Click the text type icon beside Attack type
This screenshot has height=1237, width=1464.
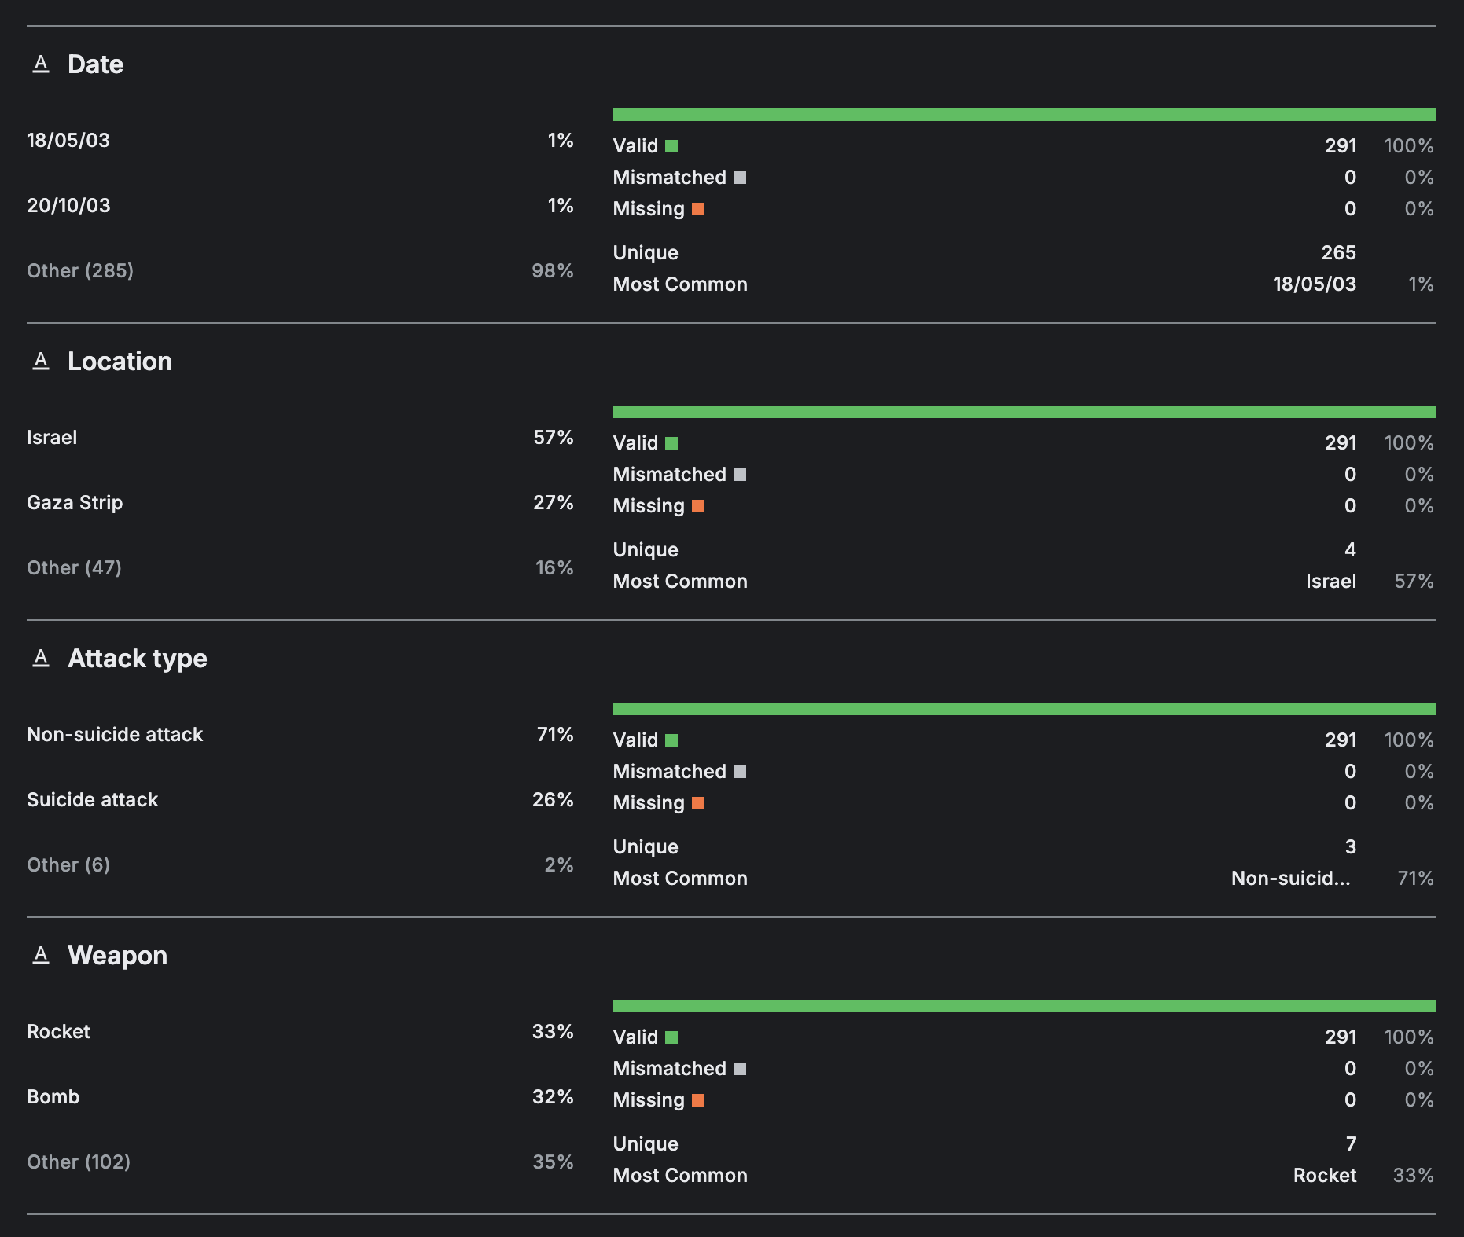[x=41, y=659]
